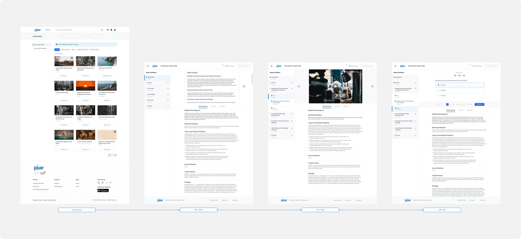Collapse Berbagai Jenis Kopi section in LMS Video sidebar
521x239 pixels.
[291, 89]
